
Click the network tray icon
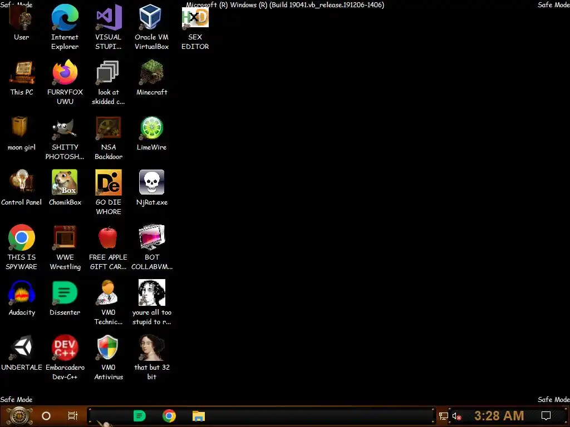[444, 416]
